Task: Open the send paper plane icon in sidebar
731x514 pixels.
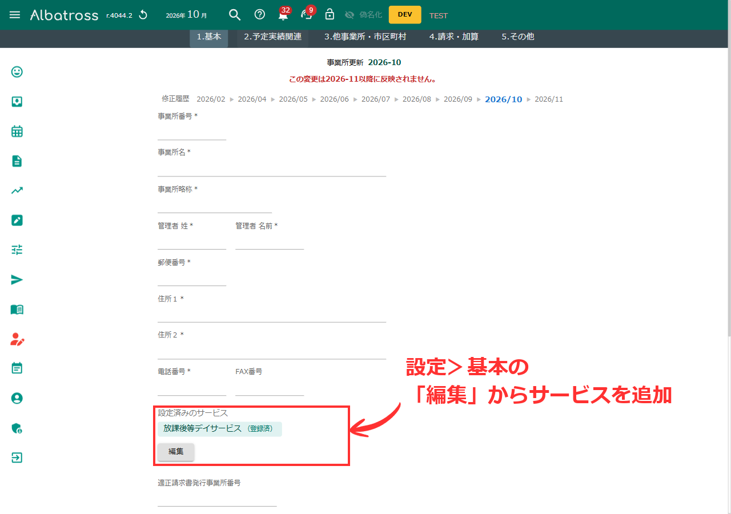Action: pyautogui.click(x=17, y=280)
